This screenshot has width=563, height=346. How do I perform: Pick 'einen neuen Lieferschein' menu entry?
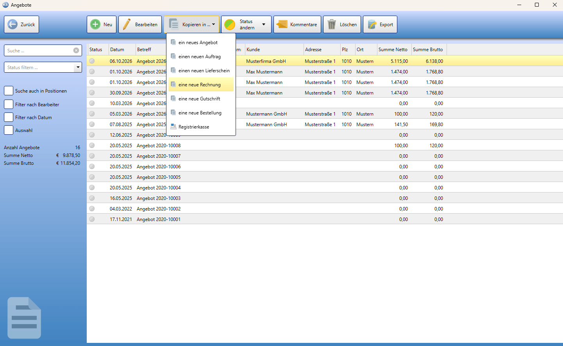(x=201, y=70)
